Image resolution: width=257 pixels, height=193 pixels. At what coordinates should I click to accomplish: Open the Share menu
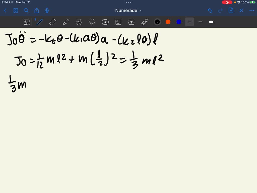click(36, 11)
